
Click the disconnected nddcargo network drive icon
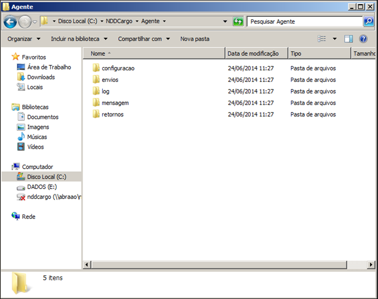click(x=21, y=197)
